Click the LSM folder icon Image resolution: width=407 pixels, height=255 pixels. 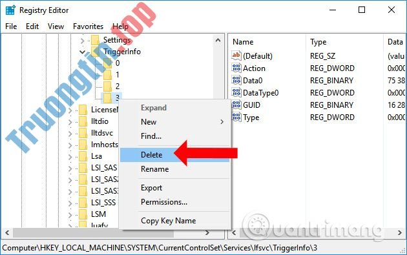(83, 214)
